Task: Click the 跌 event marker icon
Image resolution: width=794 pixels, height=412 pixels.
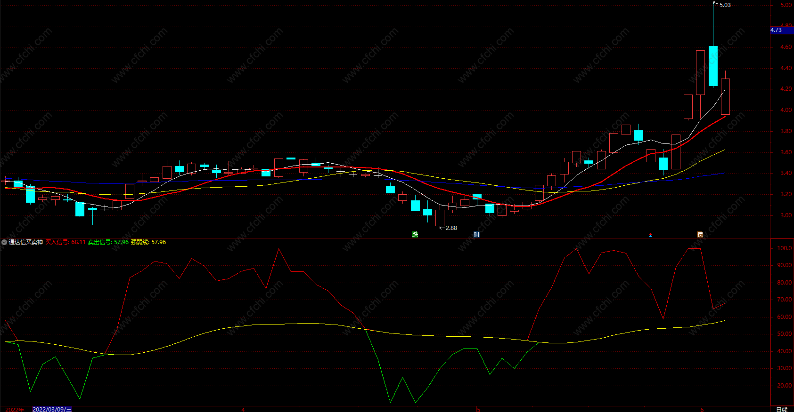Action: (x=415, y=234)
